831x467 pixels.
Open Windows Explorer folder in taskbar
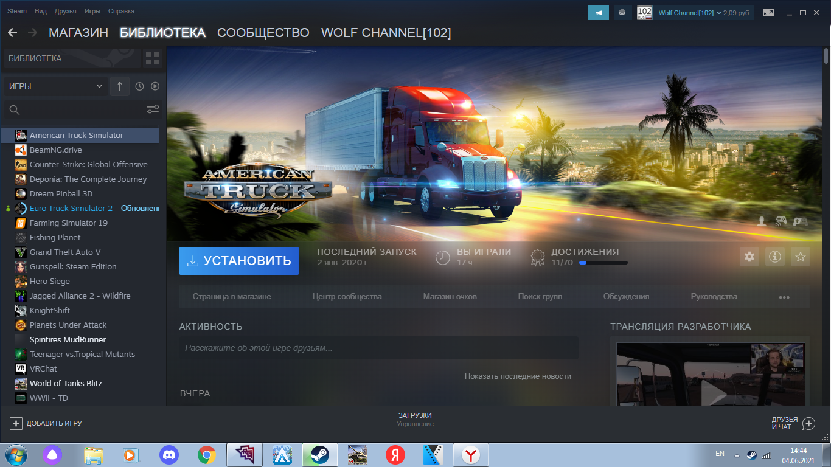[94, 455]
